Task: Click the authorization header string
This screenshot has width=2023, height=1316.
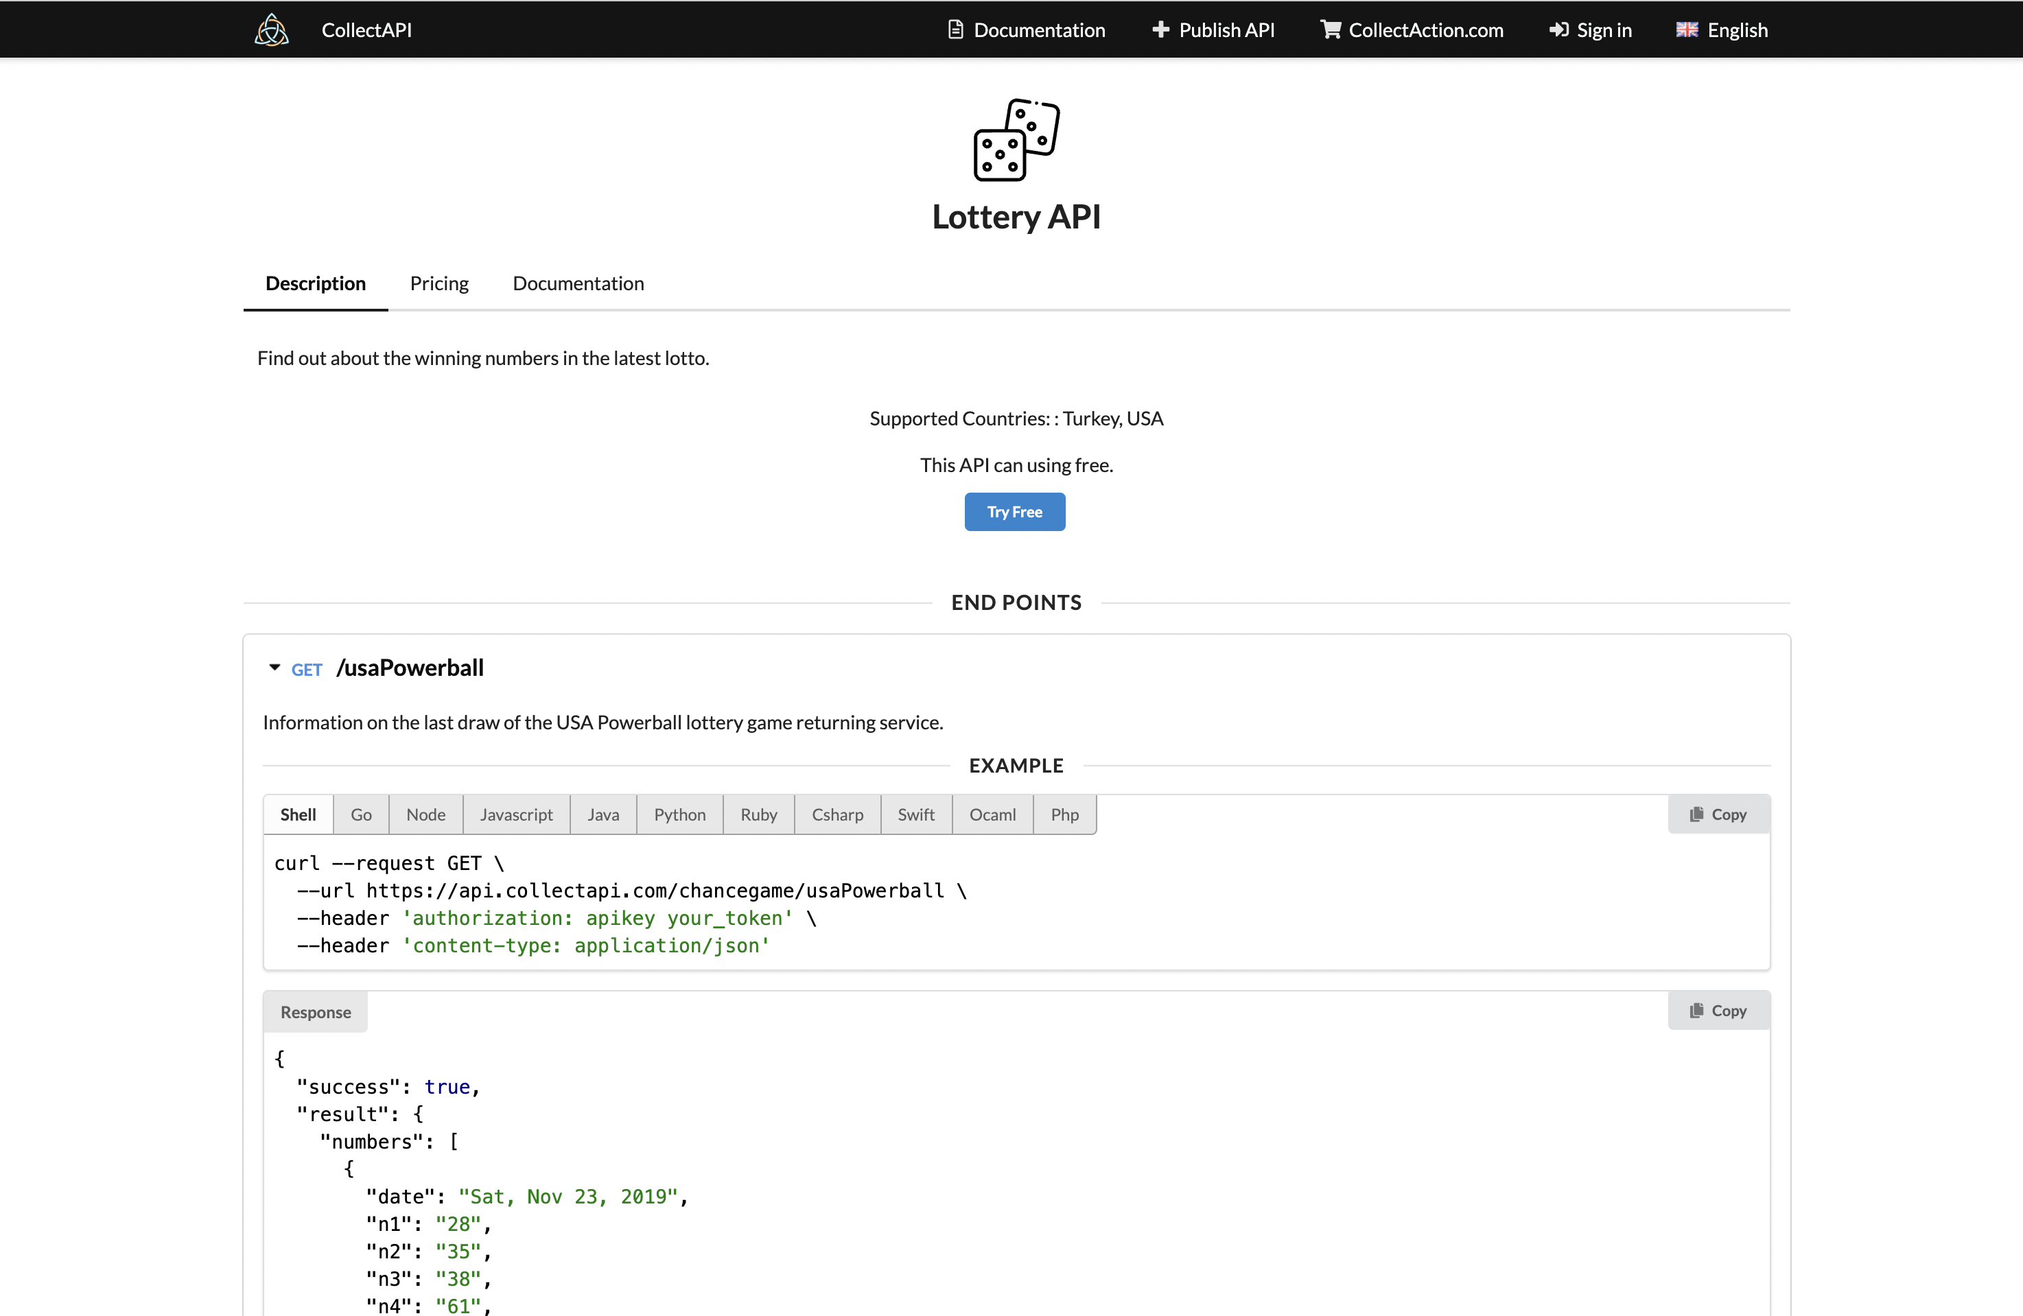Action: [598, 918]
